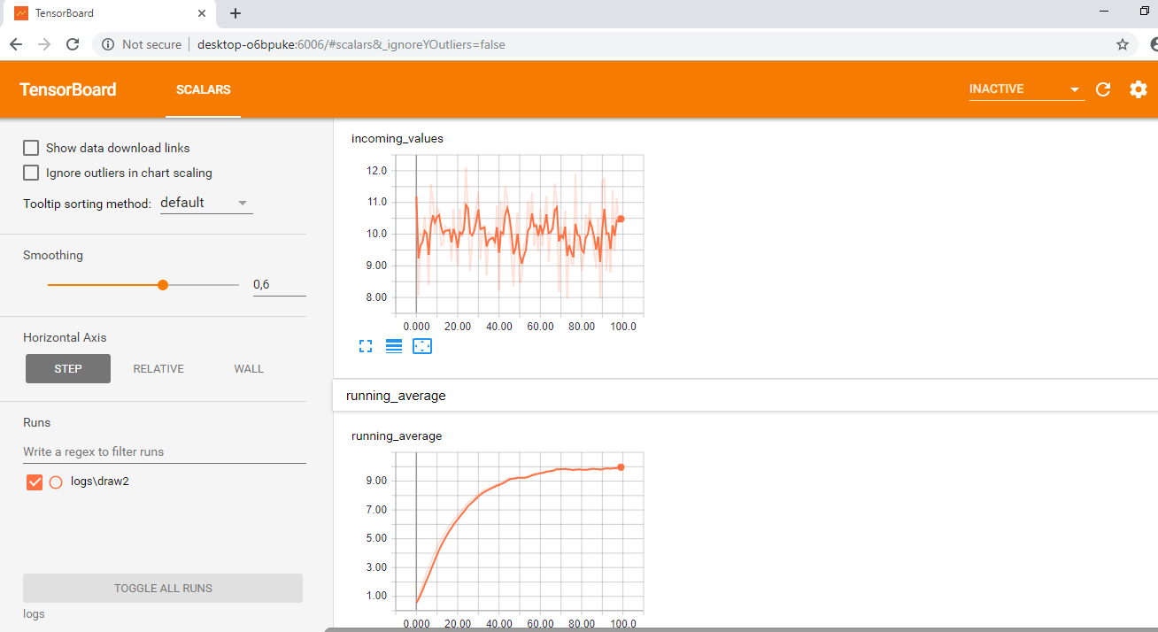This screenshot has width=1158, height=632.
Task: Set horizontal axis to WALL
Action: tap(249, 369)
